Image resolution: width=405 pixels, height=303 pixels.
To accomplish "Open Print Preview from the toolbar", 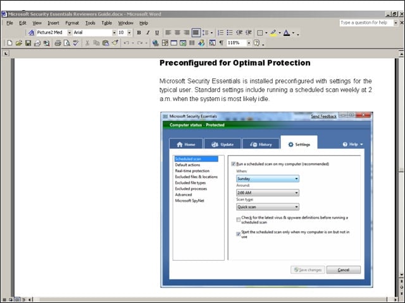I will [66, 43].
